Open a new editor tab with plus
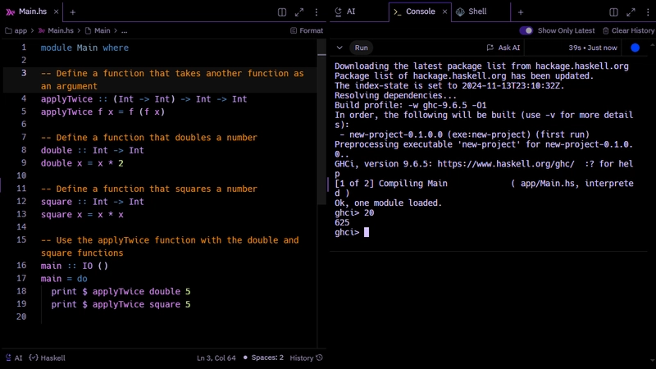This screenshot has width=656, height=369. tap(73, 12)
